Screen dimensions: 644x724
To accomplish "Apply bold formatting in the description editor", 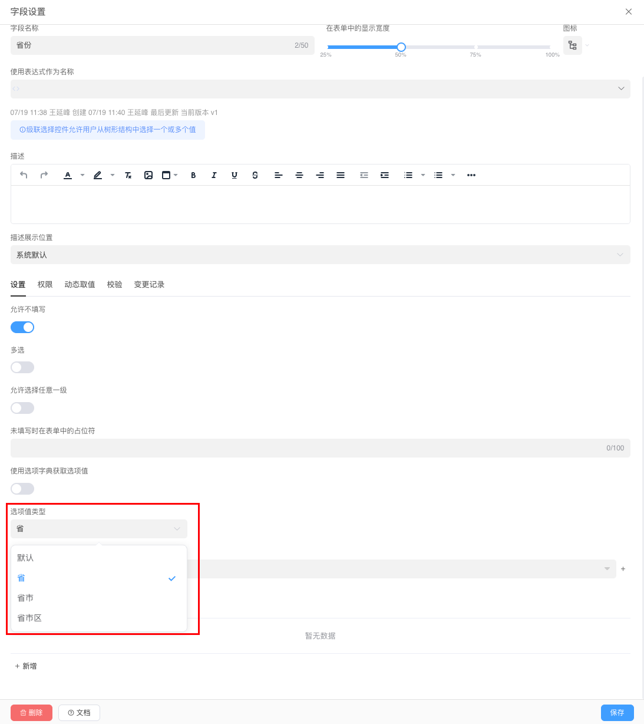I will pos(193,175).
